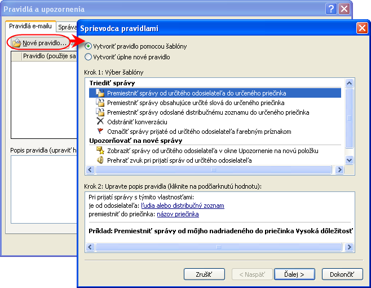Click the Nové pravidlo envelope icon
Screen dimensions: 371x288
click(16, 43)
